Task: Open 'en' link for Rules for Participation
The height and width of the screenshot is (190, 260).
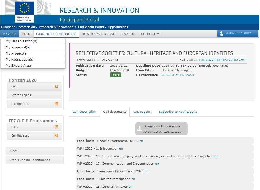Action: coord(133,179)
